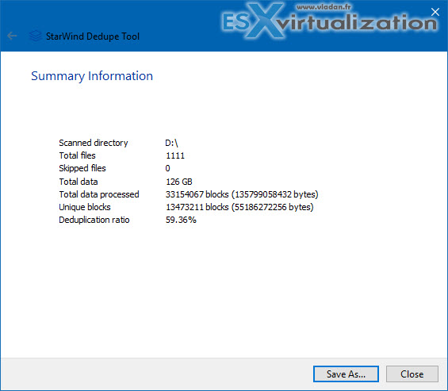Click the skipped files value 0

coord(168,168)
